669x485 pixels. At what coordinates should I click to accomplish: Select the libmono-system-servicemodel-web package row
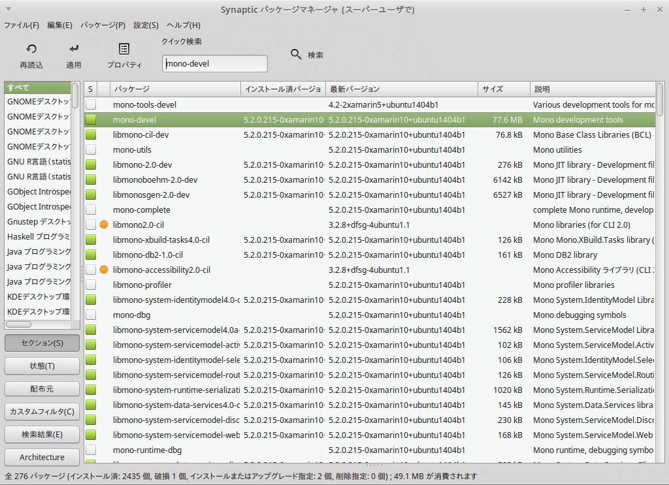370,435
